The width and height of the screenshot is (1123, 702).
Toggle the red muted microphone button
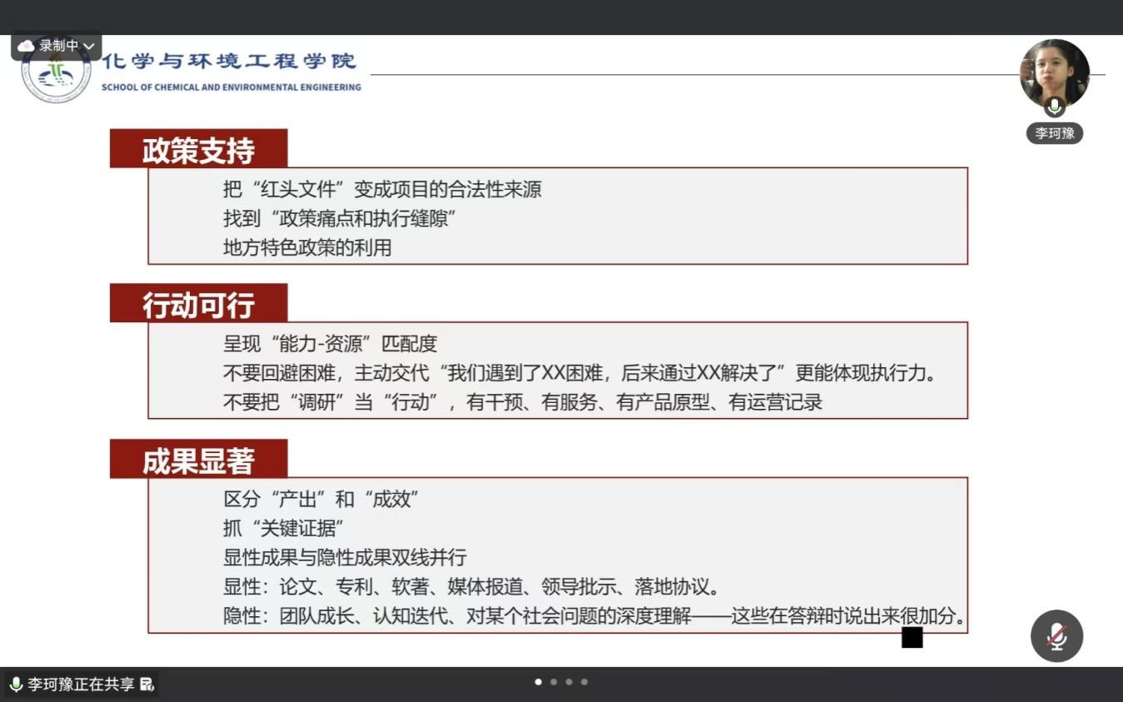(1056, 636)
